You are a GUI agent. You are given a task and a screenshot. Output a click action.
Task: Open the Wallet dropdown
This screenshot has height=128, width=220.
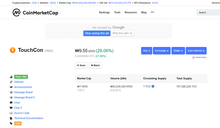[x=178, y=51]
